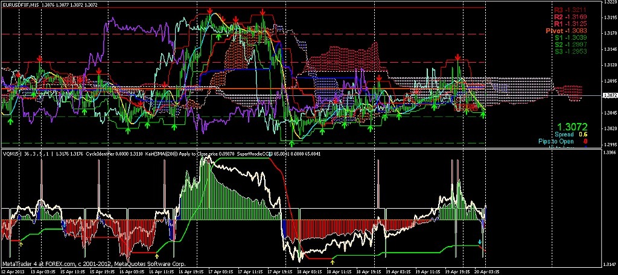Select the S1 -1.3039 support label

pos(571,37)
